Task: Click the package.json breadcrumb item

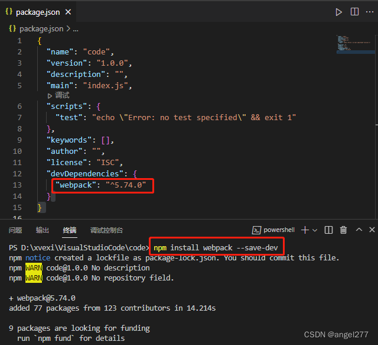Action: click(41, 29)
